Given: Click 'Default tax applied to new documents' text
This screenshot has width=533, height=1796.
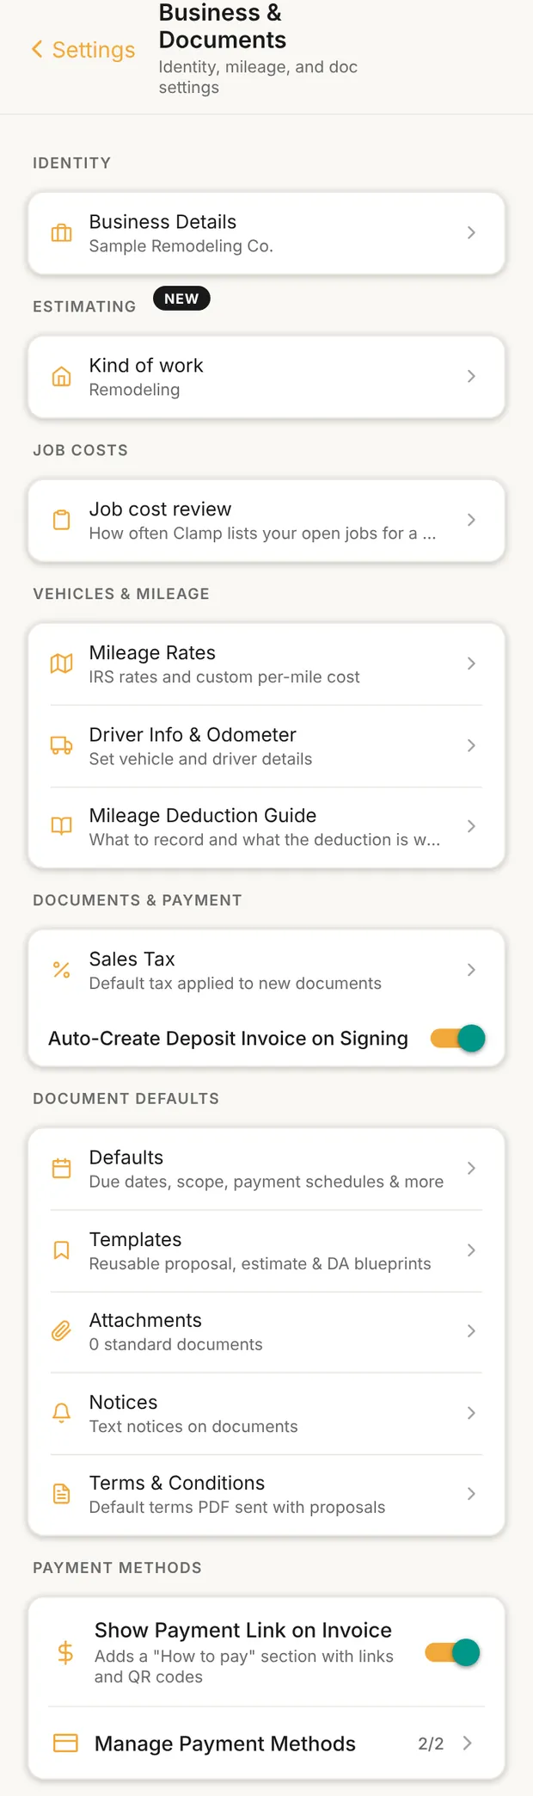Looking at the screenshot, I should pos(235,984).
